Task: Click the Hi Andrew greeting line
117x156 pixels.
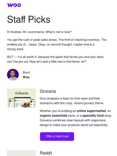Action: click(39, 32)
